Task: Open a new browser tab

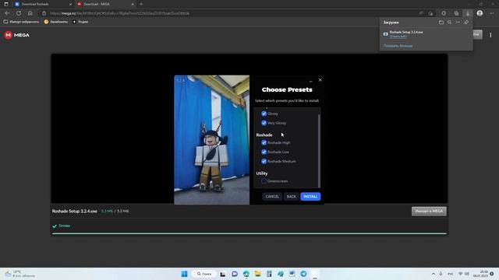Action: pyautogui.click(x=141, y=4)
